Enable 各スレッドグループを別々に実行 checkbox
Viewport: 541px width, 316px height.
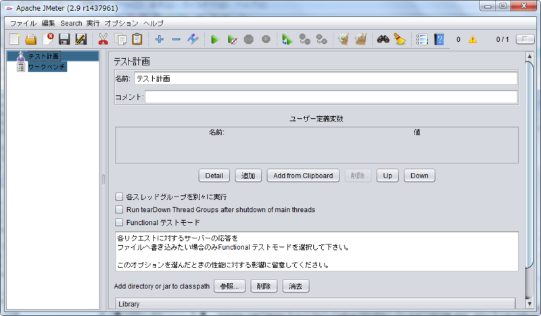[119, 196]
